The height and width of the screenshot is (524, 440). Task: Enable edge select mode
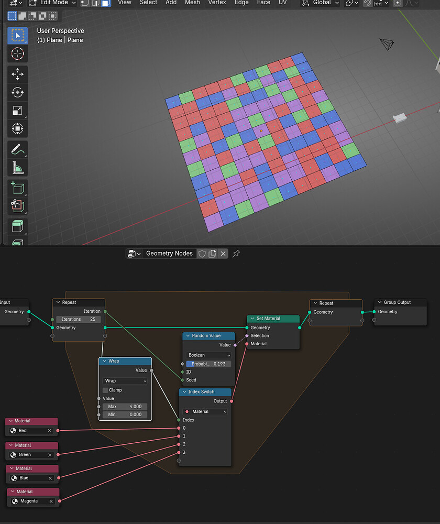pos(95,3)
